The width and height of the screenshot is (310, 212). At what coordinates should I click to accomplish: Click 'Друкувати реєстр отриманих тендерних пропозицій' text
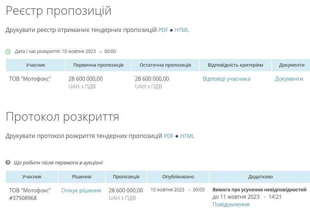point(81,30)
